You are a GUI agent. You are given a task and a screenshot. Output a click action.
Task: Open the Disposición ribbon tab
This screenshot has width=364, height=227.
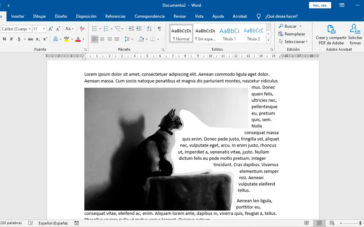click(x=86, y=16)
